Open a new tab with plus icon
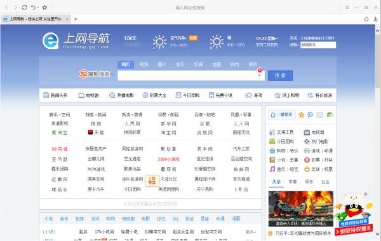This screenshot has height=241, width=381. pyautogui.click(x=76, y=19)
